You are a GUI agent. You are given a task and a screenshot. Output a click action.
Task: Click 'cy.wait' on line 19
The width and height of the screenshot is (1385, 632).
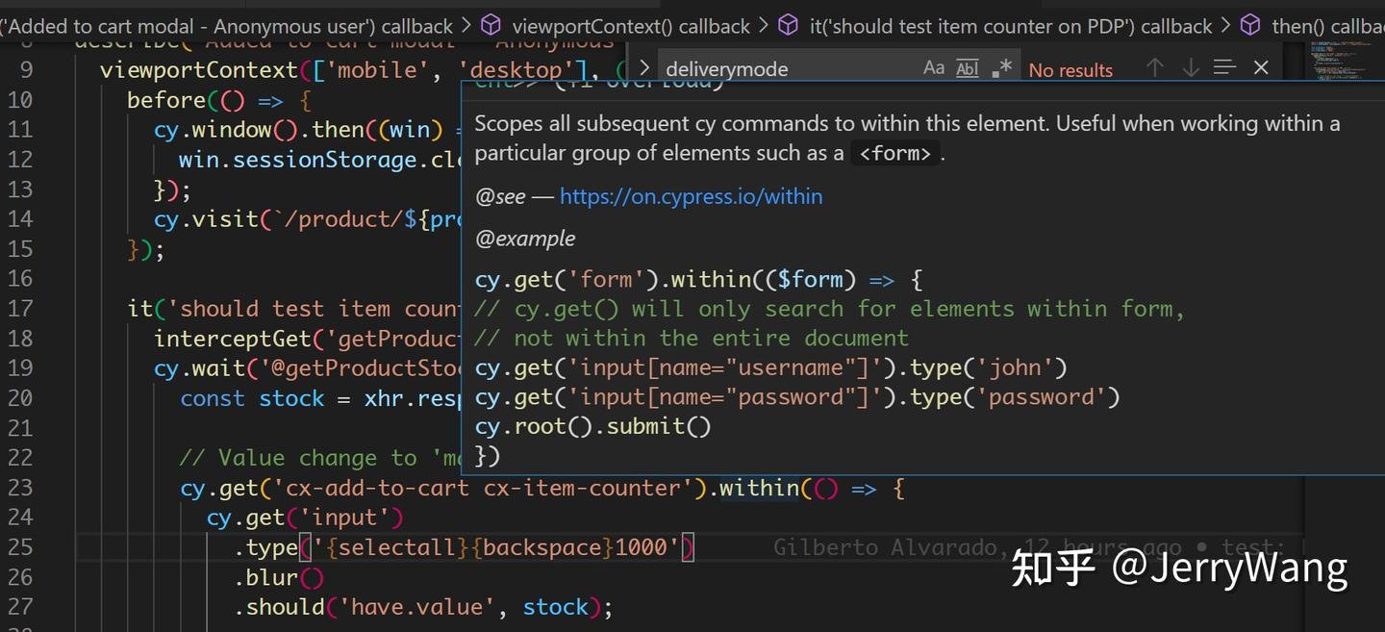[199, 368]
